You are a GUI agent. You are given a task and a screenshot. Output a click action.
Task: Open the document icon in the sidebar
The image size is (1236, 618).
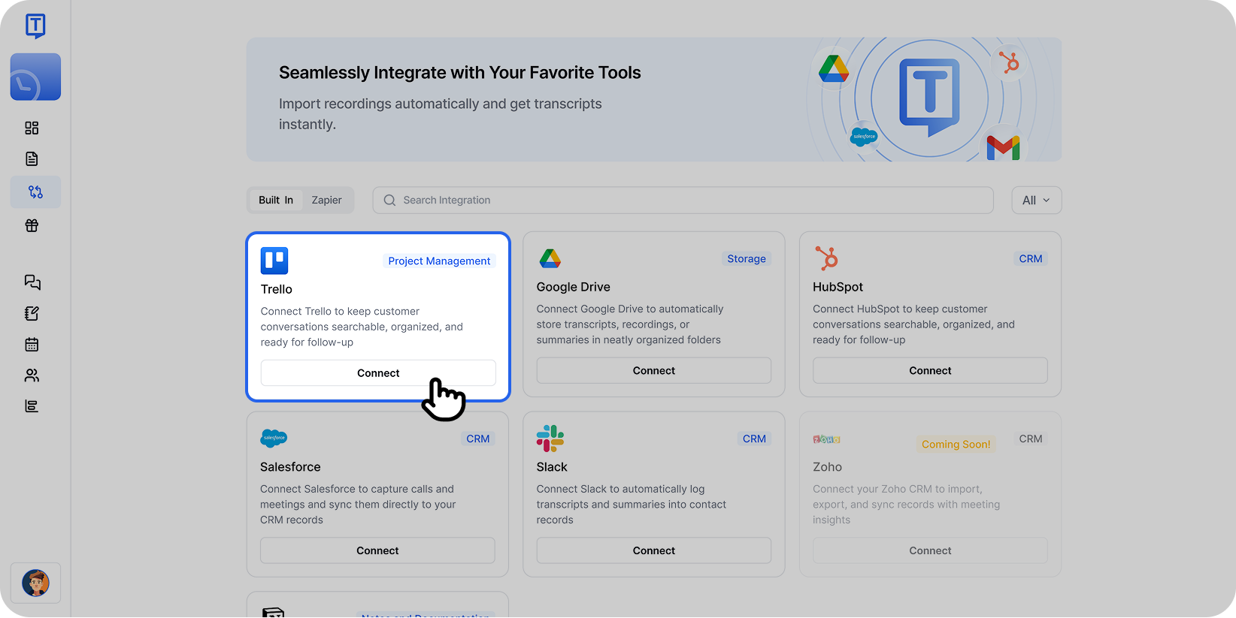click(32, 158)
